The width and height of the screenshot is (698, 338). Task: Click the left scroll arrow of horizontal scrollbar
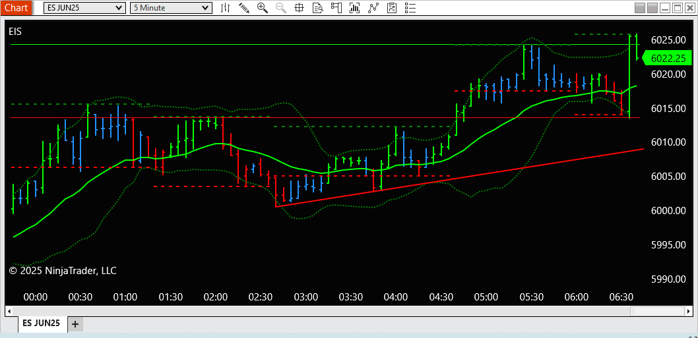[x=9, y=310]
